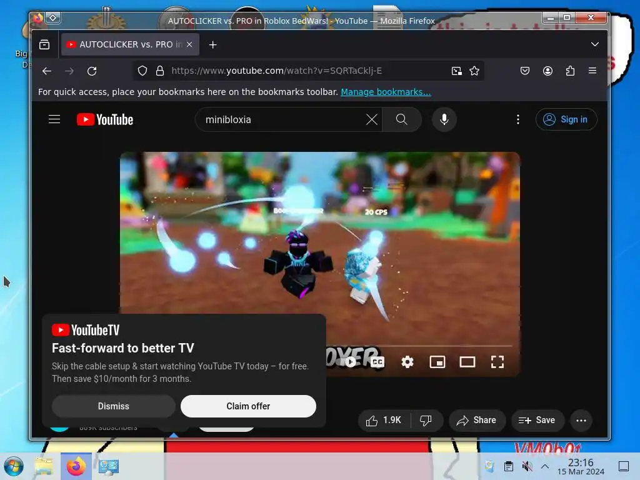Switch video to miniplayer
The height and width of the screenshot is (480, 640).
click(x=437, y=362)
